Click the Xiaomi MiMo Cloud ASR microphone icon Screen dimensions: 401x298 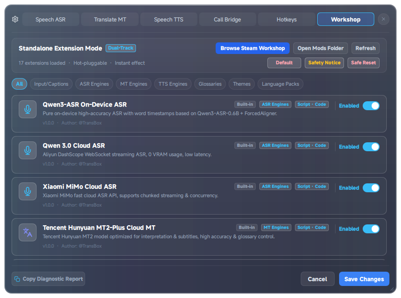point(28,191)
